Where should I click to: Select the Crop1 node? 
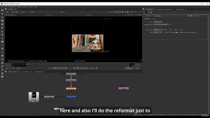(123, 88)
